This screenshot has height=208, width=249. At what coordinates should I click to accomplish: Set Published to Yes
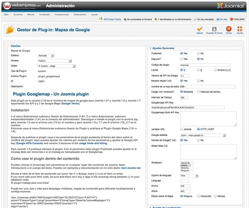[x=181, y=53]
